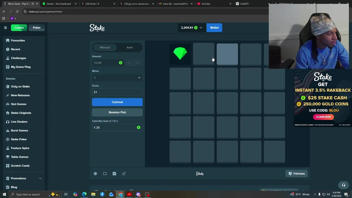Close the Mines Game tab
The image size is (352, 198).
click(x=37, y=4)
